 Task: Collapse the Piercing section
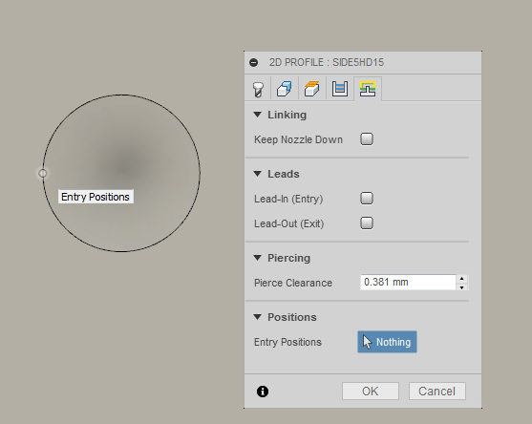coord(258,258)
